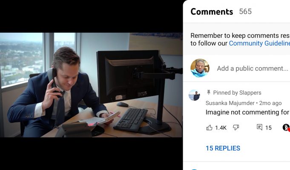Dislike Susanka Majumder's comment
The height and width of the screenshot is (170, 290).
(x=236, y=127)
